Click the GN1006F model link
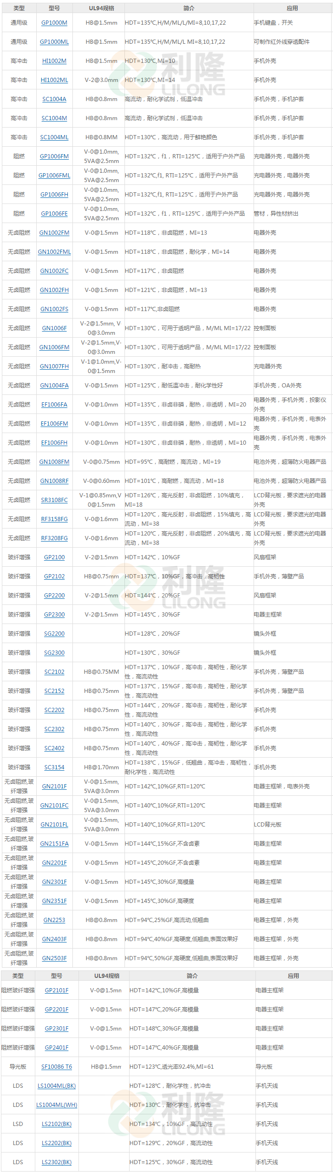This screenshot has width=333, height=1173. coord(54,328)
